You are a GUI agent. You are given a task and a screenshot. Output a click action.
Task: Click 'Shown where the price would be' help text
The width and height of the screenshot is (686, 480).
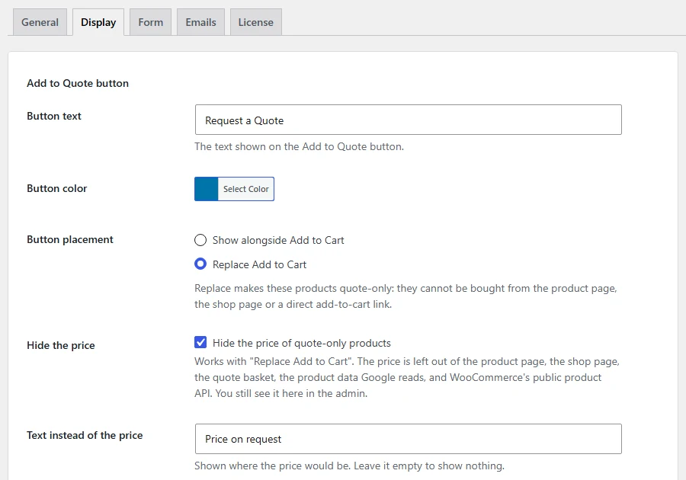(x=350, y=466)
